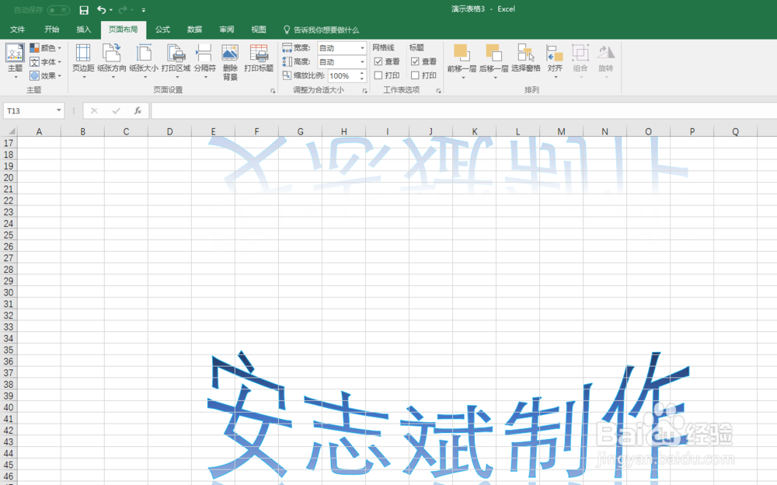Open Print Area (打印区域) menu

point(176,61)
